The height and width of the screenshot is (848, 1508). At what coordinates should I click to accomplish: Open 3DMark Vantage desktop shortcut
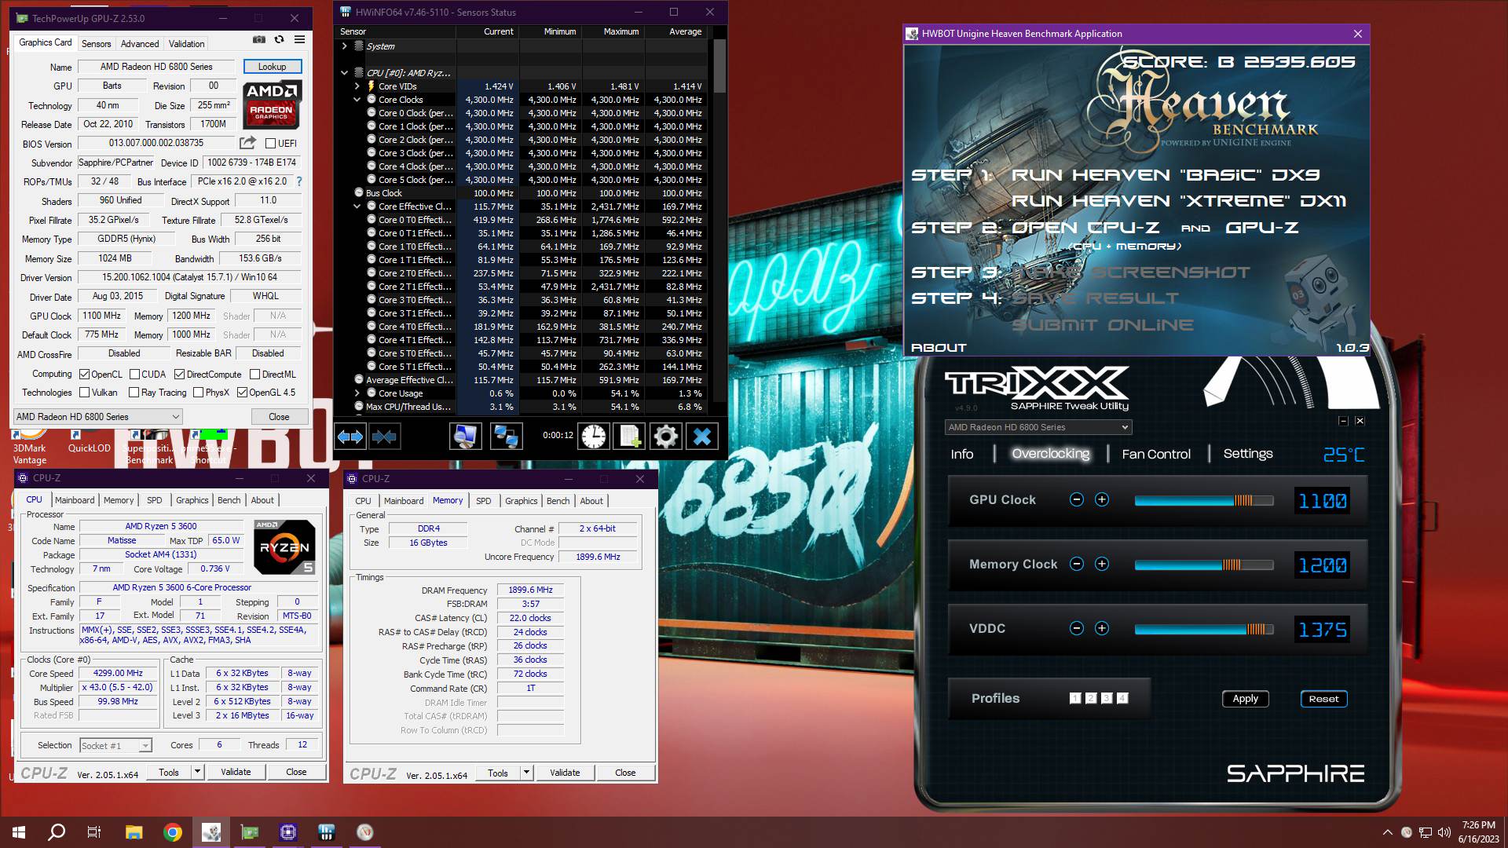[29, 448]
